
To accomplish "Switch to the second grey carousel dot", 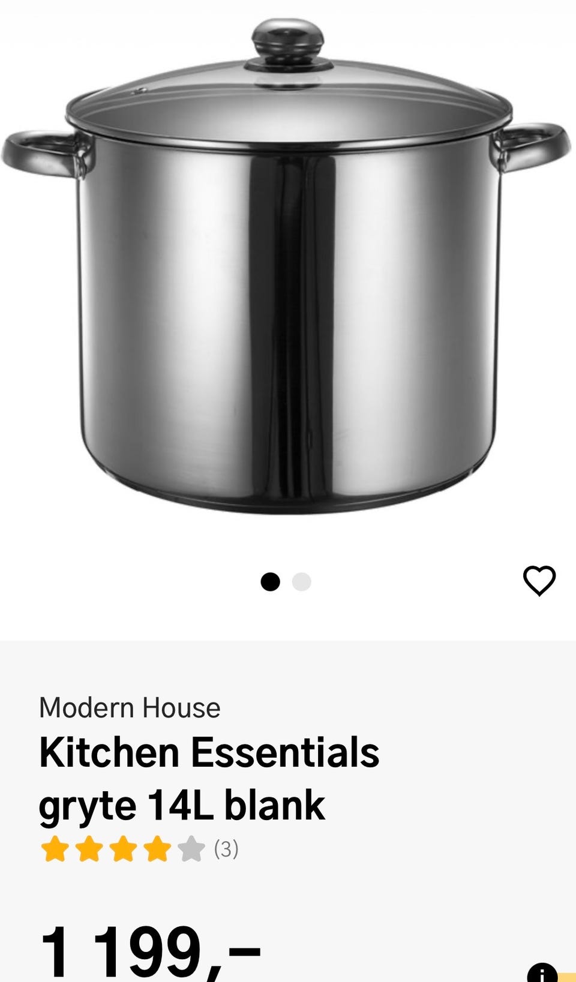I will 301,582.
